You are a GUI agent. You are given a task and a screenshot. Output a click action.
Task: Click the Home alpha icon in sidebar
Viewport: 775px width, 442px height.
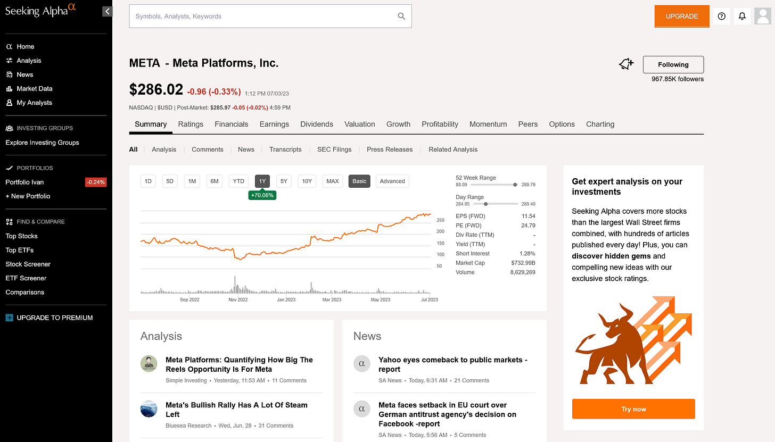pos(9,47)
